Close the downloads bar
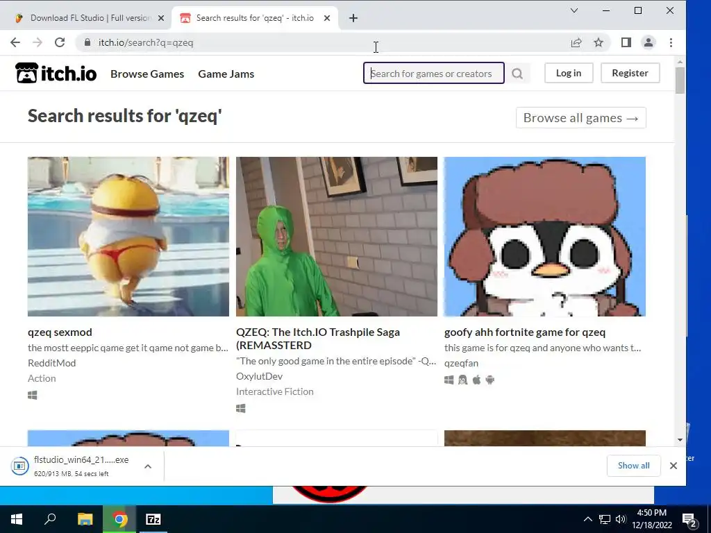Viewport: 711px width, 533px height. point(674,466)
